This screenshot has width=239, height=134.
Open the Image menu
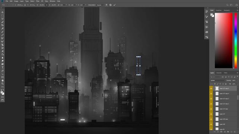16,1
